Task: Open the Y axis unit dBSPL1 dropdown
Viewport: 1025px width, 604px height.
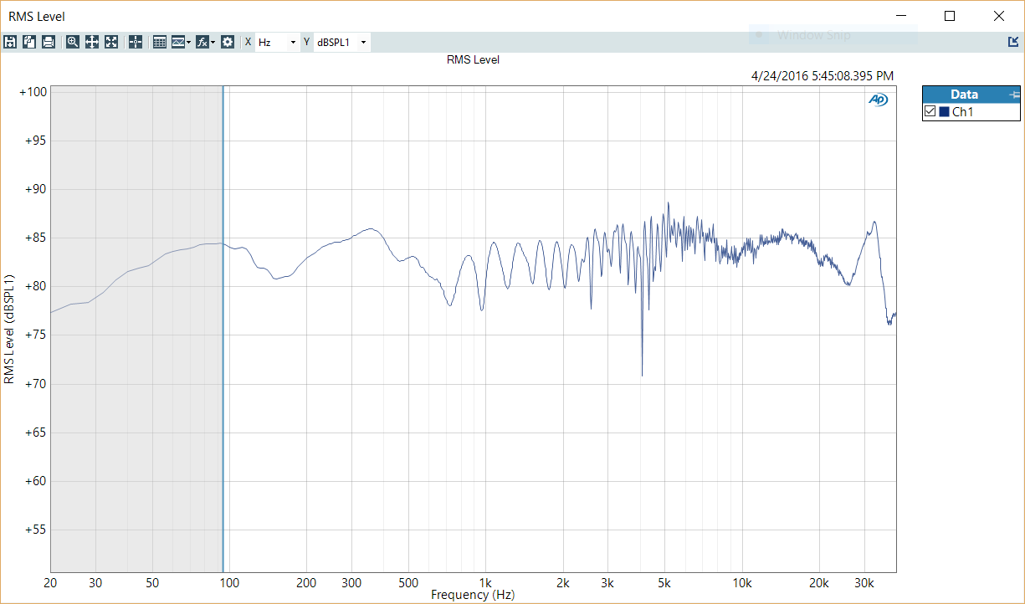Action: click(341, 42)
